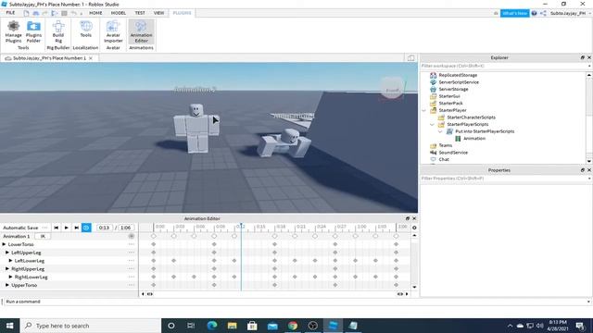The height and width of the screenshot is (333, 593).
Task: Switch to the VIEW ribbon tab
Action: (x=158, y=13)
